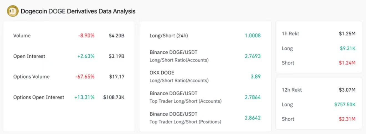Click the $4.20B volume value
The width and height of the screenshot is (366, 134).
(x=116, y=36)
